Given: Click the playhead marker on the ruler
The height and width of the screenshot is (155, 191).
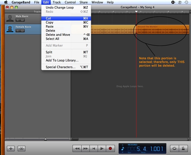Looking at the screenshot, I should tap(136, 12).
